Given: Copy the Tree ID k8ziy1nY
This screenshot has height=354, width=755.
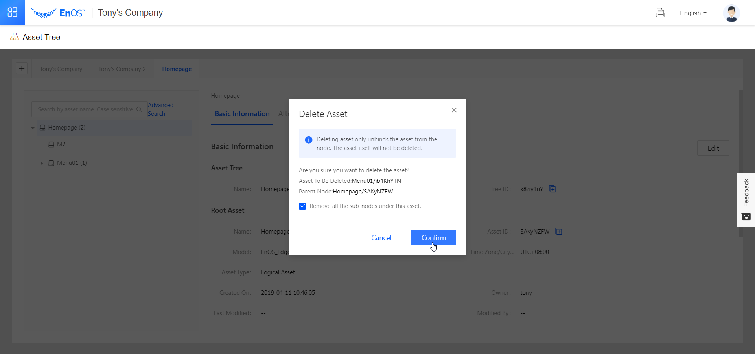Looking at the screenshot, I should (x=552, y=189).
